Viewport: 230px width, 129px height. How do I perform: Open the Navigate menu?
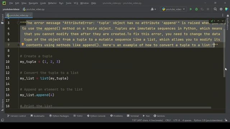[x=33, y=3]
